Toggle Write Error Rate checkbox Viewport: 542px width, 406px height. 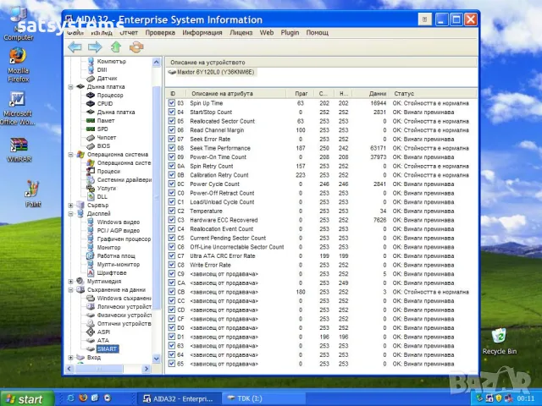pyautogui.click(x=172, y=265)
